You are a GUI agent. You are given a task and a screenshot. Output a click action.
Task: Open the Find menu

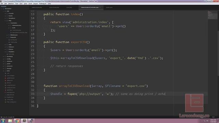17,4
